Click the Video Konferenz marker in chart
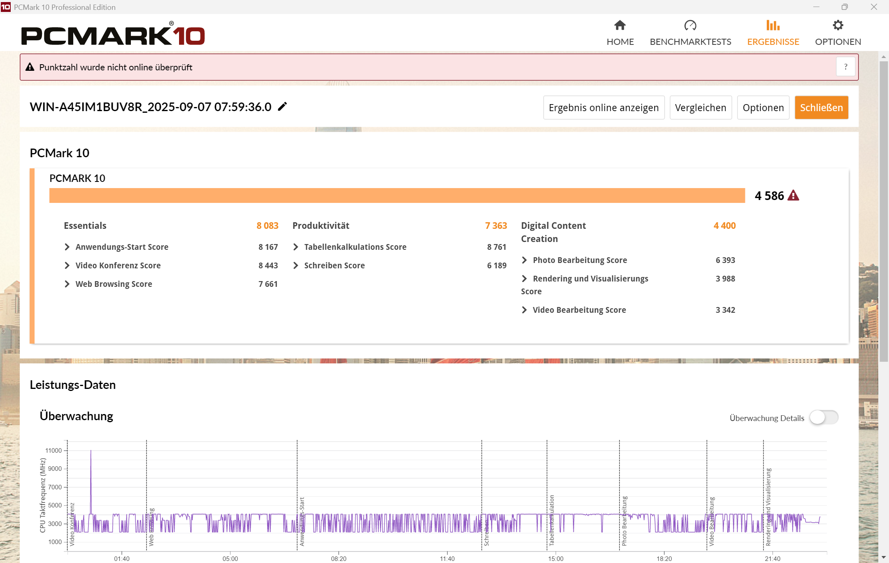889x563 pixels. [x=72, y=524]
